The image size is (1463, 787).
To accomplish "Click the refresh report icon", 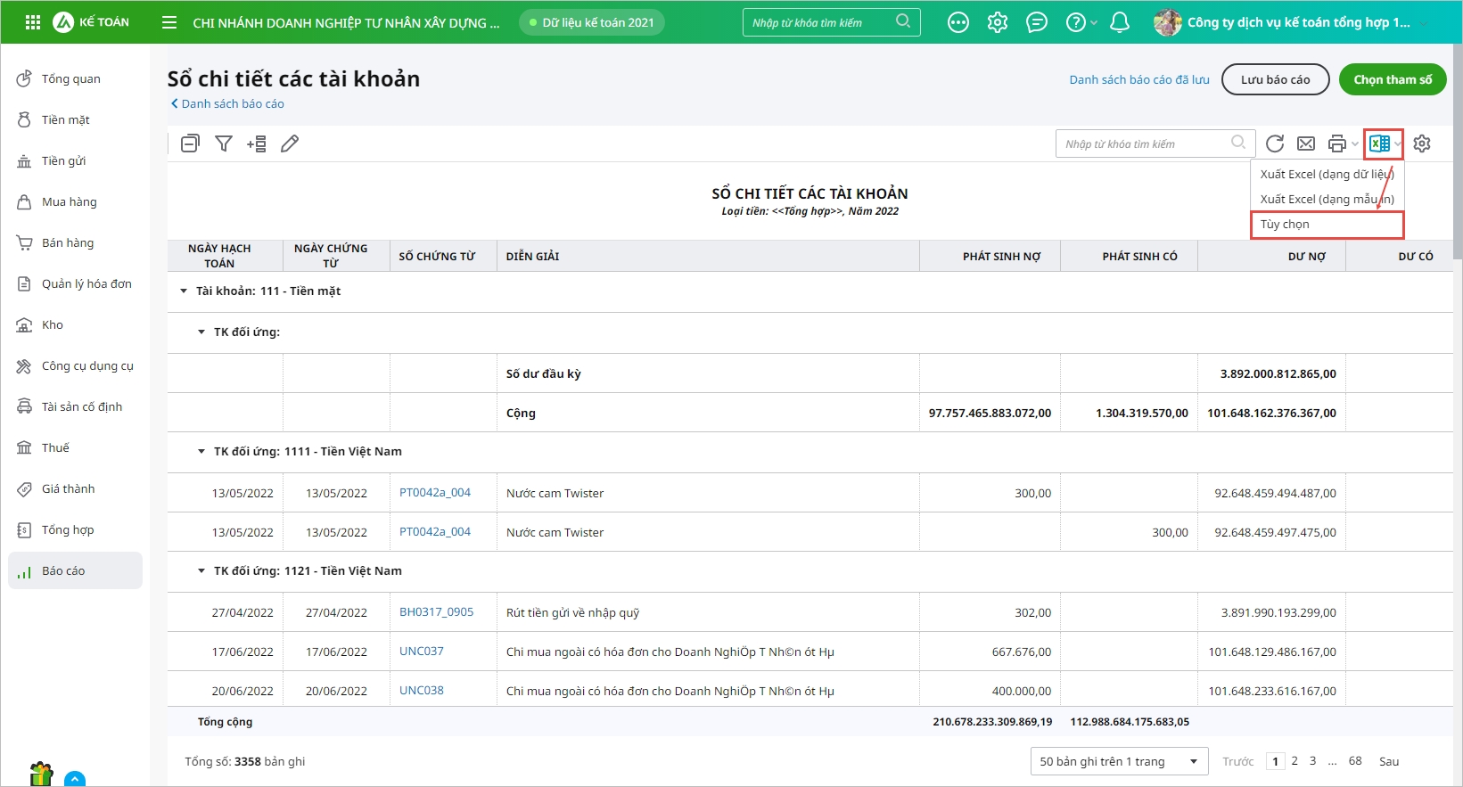I will [x=1275, y=143].
